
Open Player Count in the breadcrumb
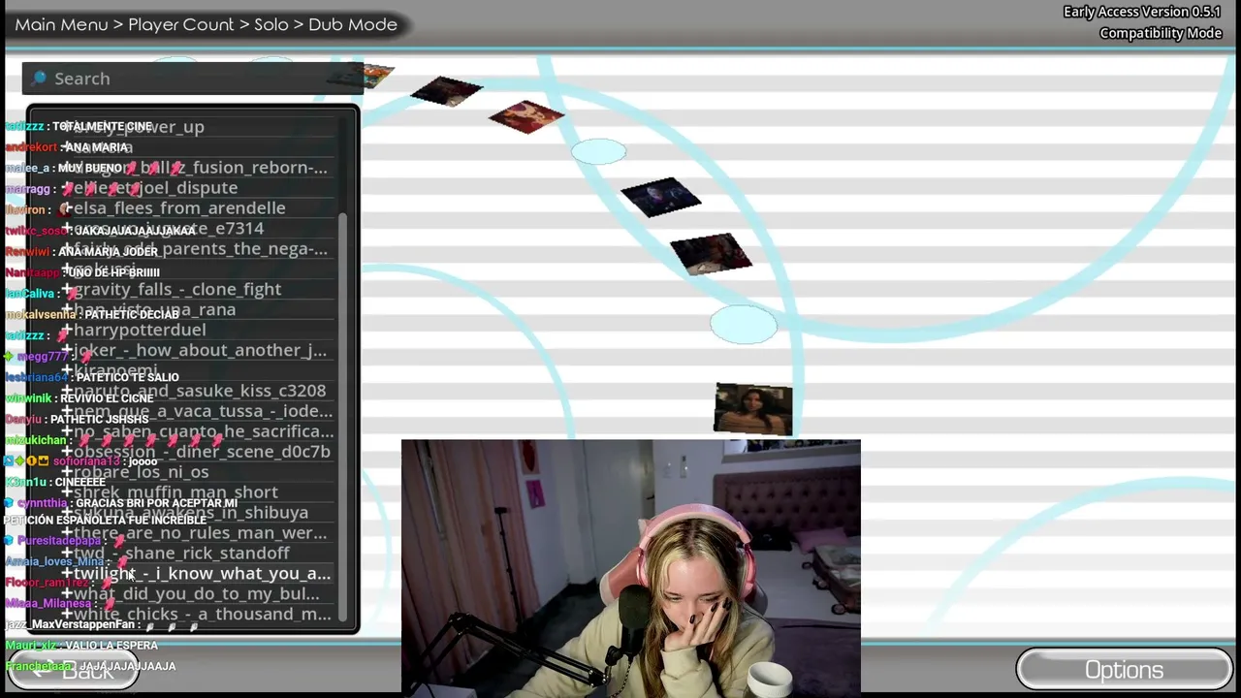tap(181, 24)
